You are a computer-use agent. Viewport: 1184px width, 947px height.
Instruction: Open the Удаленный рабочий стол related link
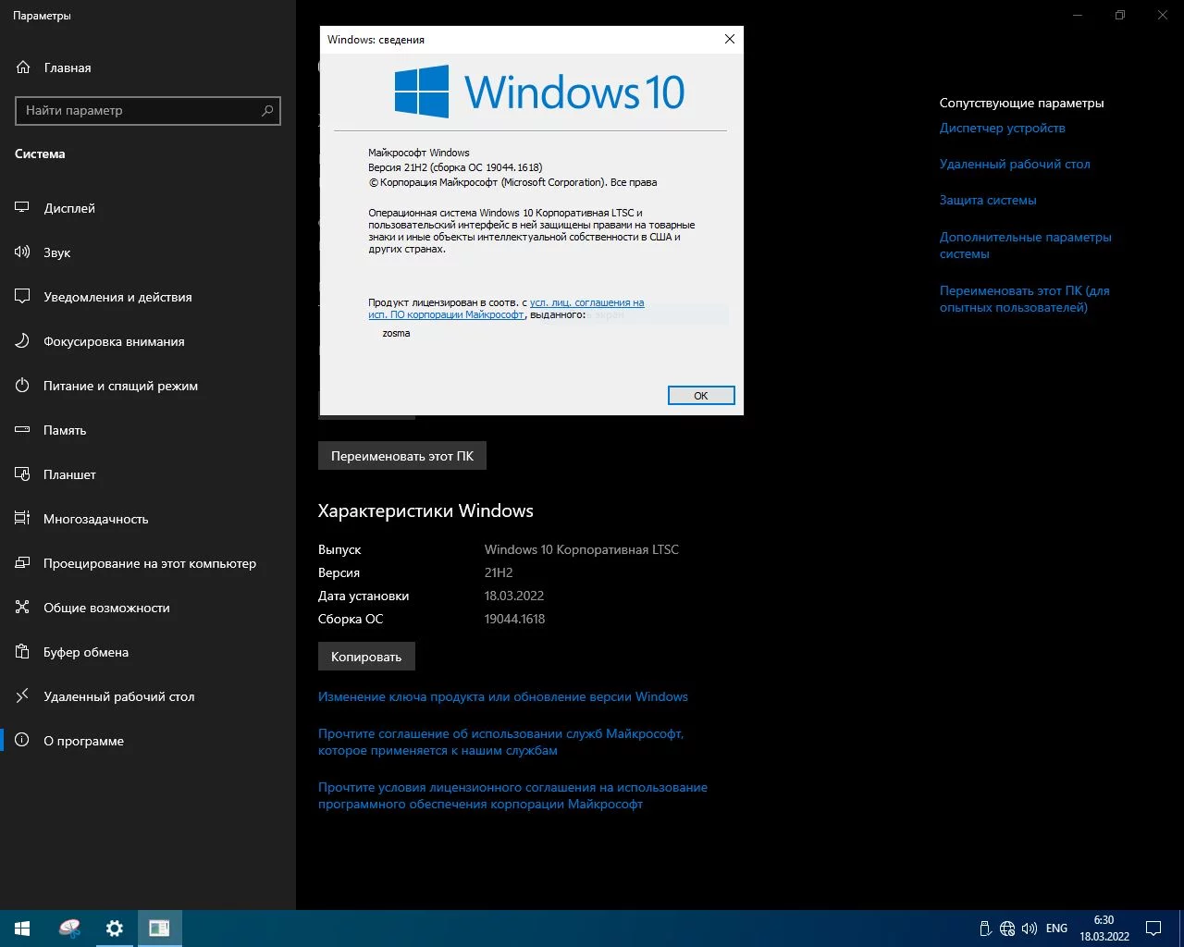tap(1015, 164)
